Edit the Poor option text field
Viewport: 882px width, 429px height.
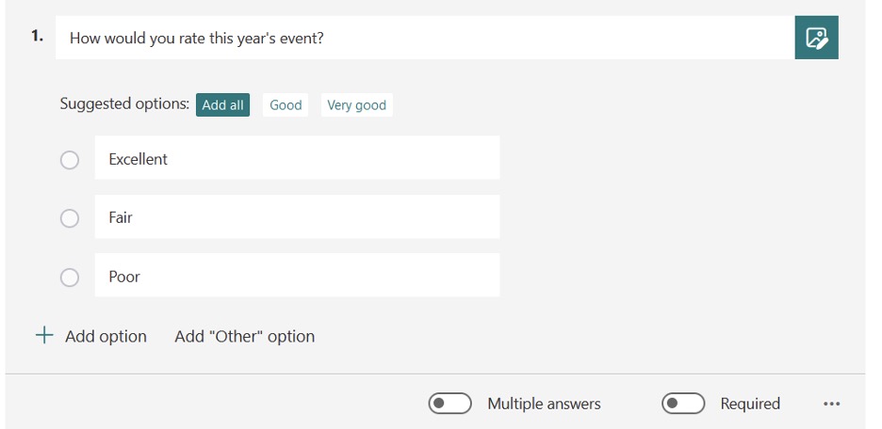click(297, 275)
